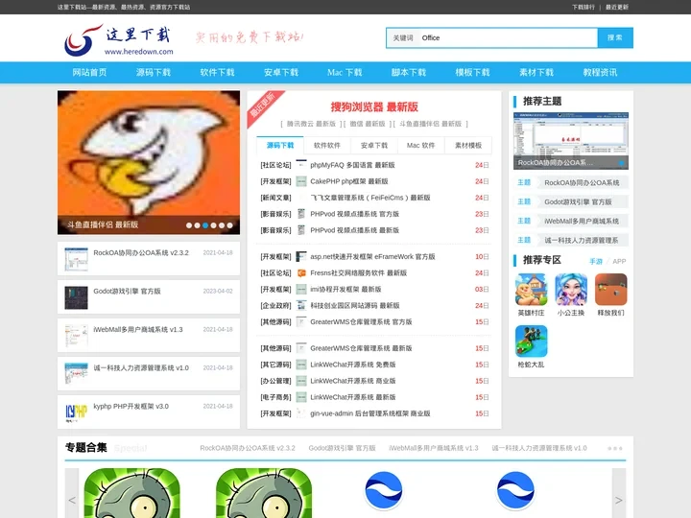Switch to the 软件软件 tab

click(x=327, y=145)
